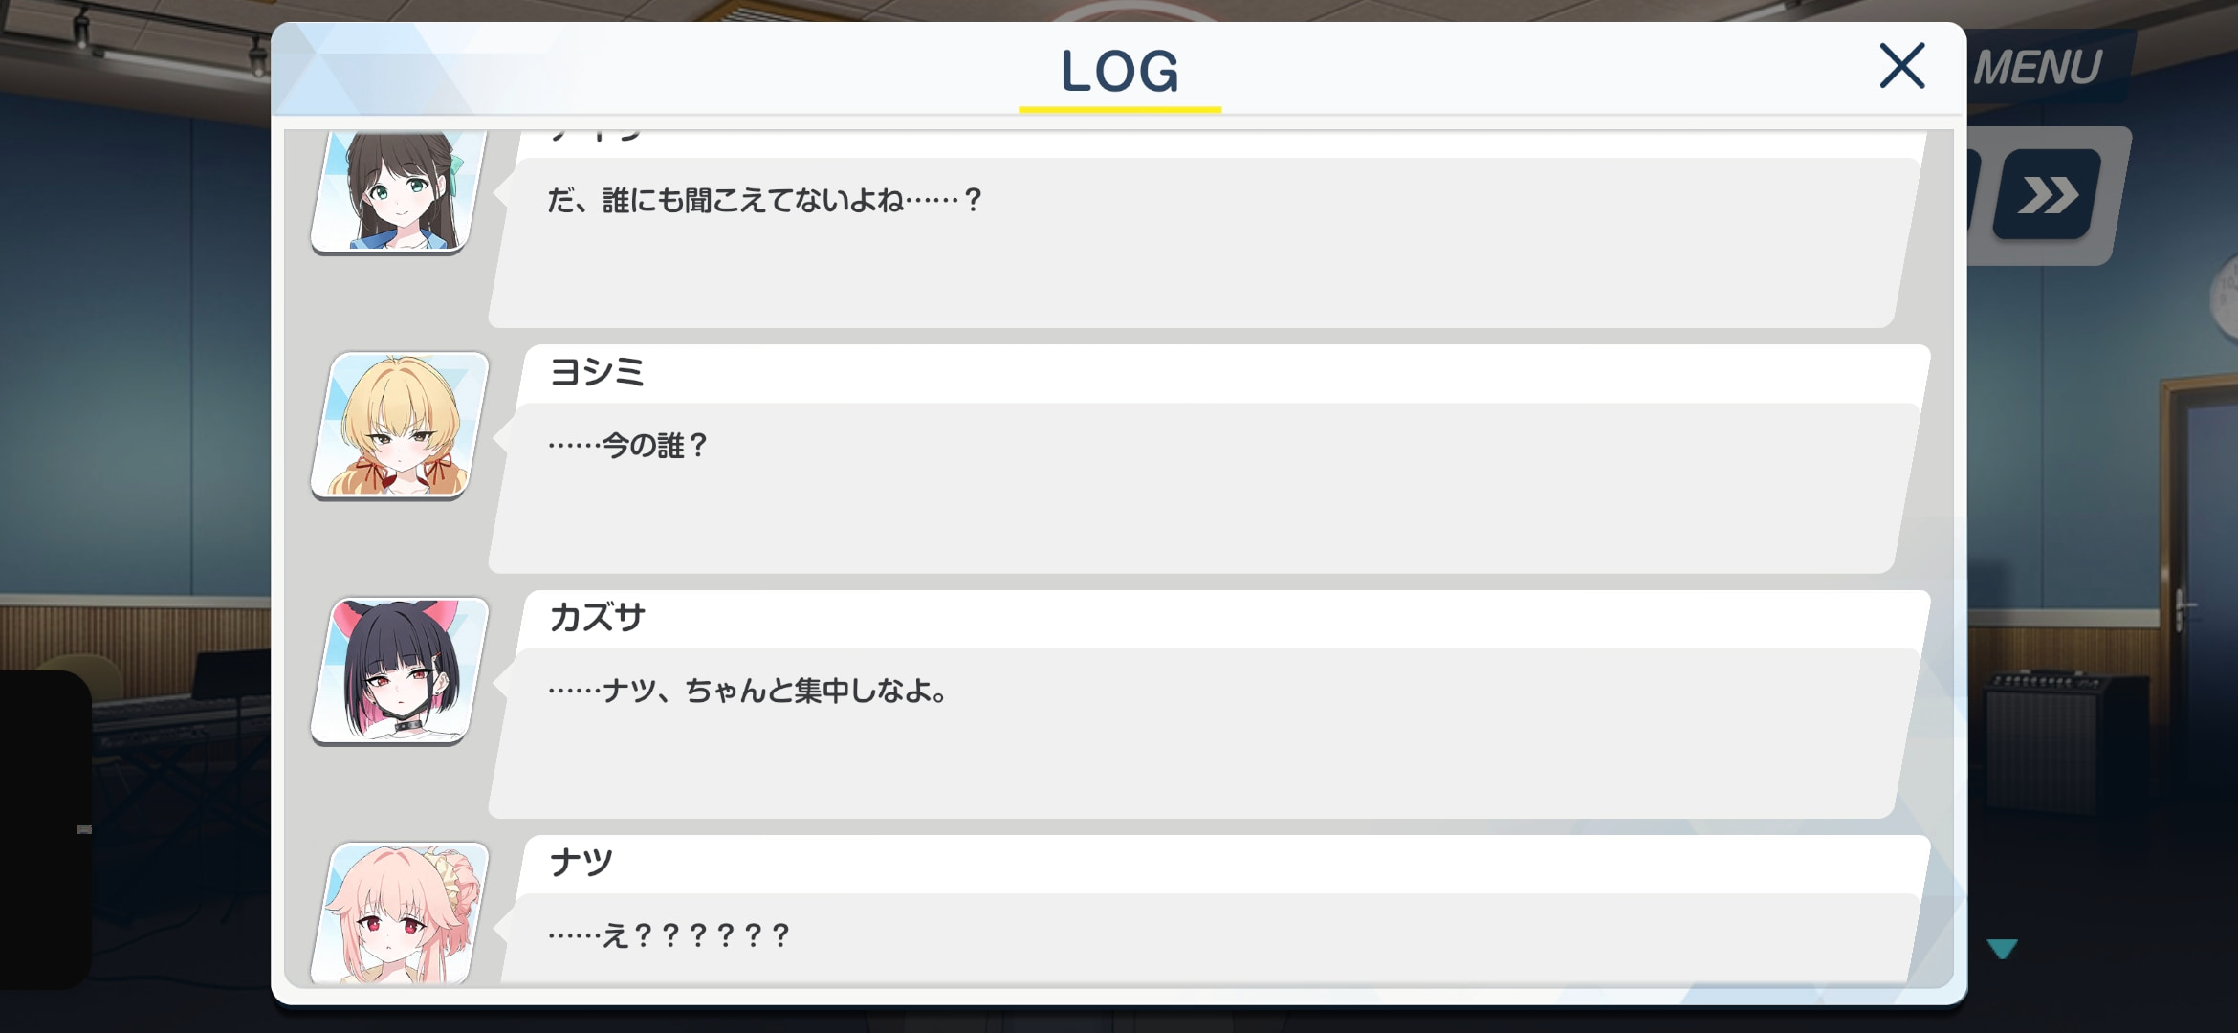Screen dimensions: 2238x1033
Task: Tap Natsu's pink-hair portrait avatar
Action: pos(401,913)
